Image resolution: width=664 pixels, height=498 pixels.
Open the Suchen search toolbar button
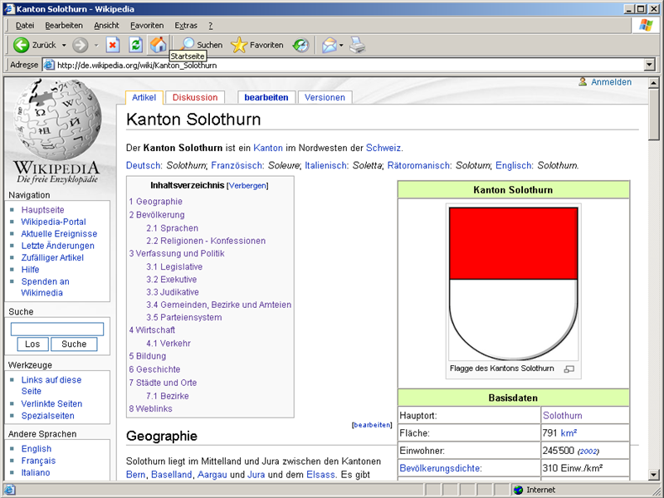202,45
